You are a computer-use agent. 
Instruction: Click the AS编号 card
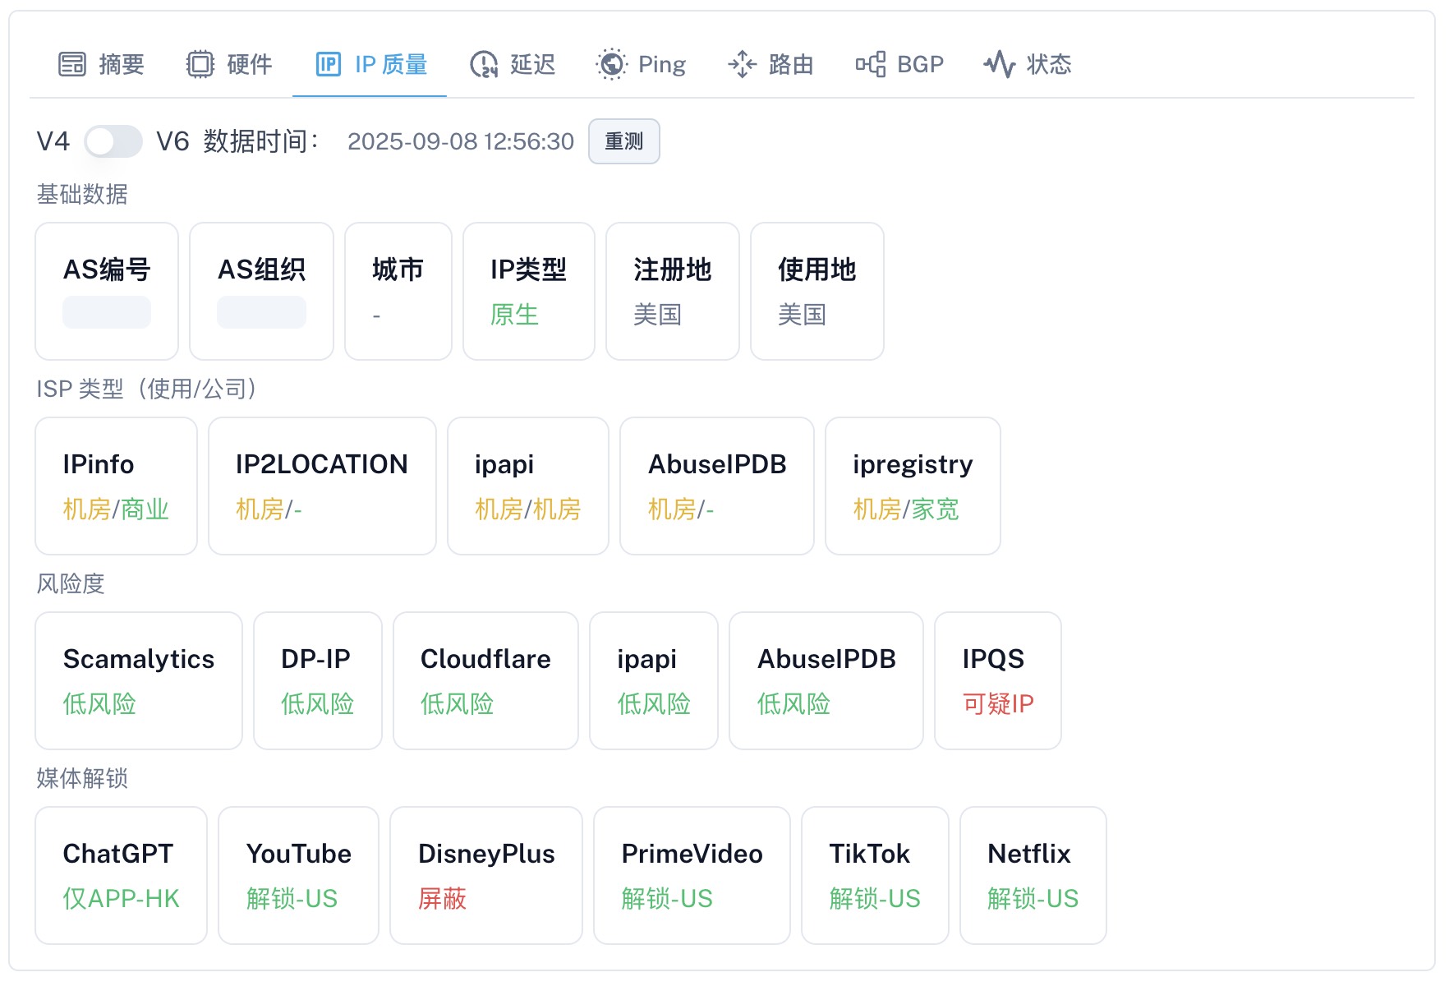(x=106, y=291)
